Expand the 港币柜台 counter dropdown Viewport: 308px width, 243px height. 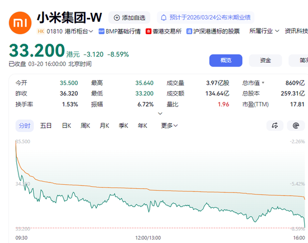click(79, 31)
